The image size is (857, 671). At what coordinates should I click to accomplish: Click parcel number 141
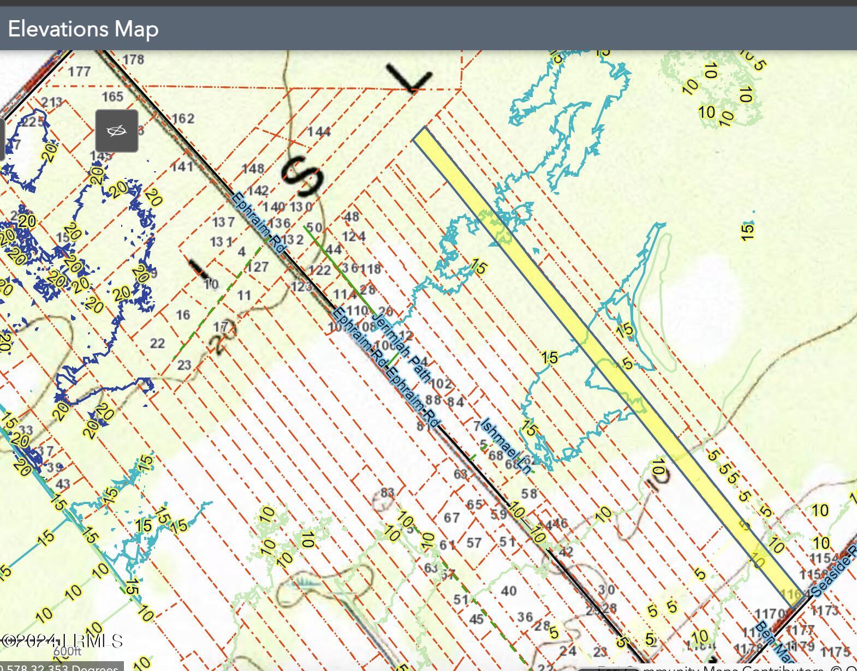(182, 166)
